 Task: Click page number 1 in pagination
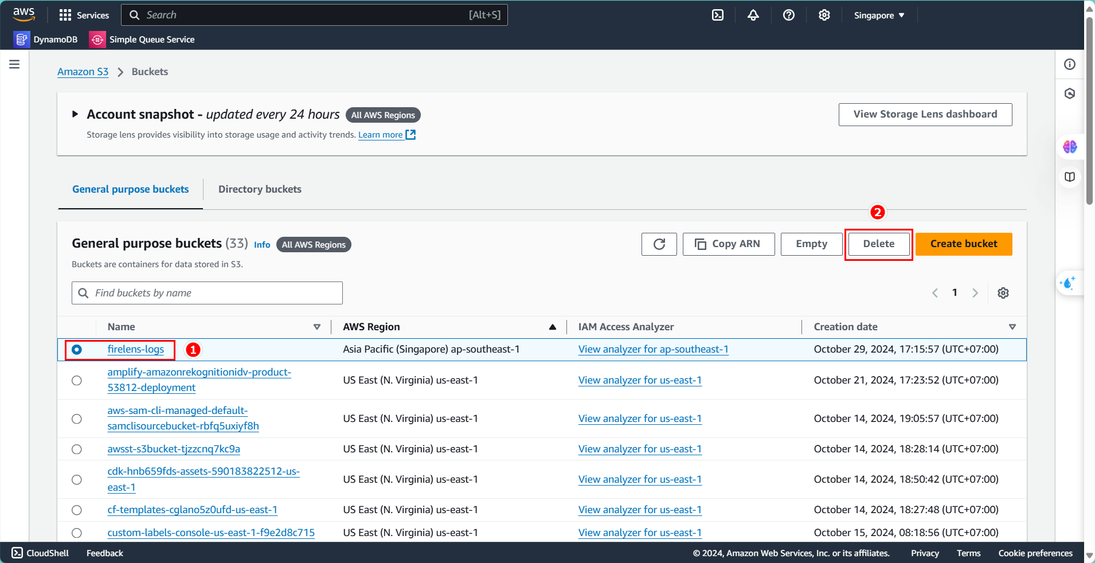955,293
